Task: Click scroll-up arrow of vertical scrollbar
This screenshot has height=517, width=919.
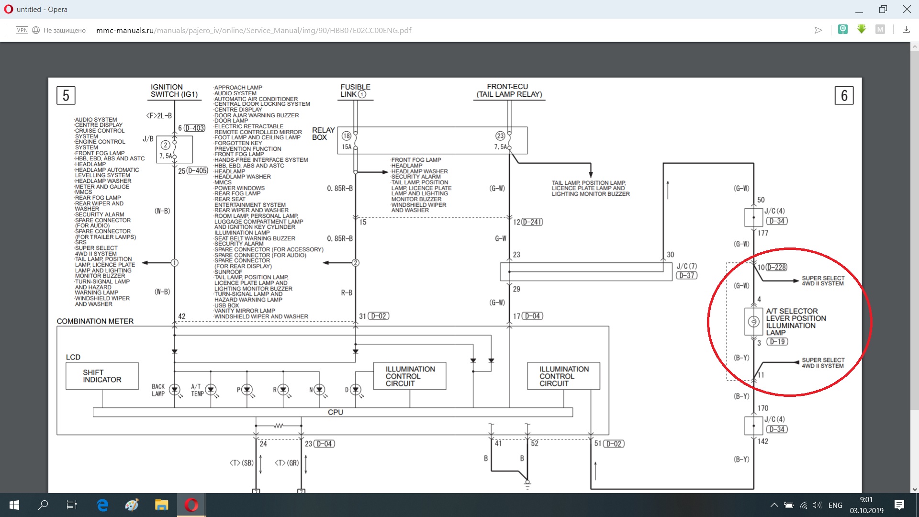Action: click(915, 47)
